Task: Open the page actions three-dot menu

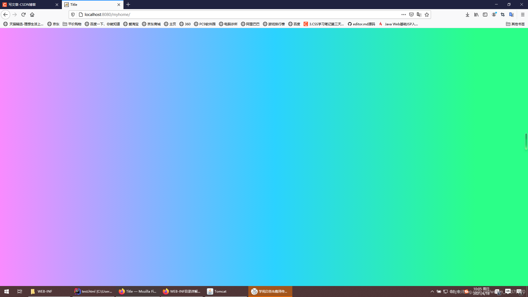Action: point(403,15)
